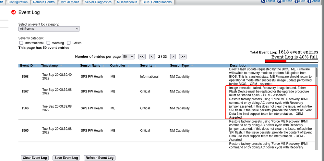Select event ID 1565 cell
The width and height of the screenshot is (324, 161).
coord(25,131)
